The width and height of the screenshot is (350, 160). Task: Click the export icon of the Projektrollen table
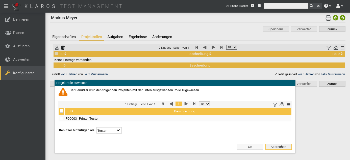pos(336,48)
